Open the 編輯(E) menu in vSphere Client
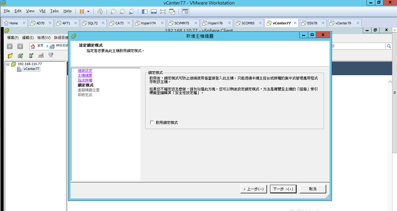This screenshot has height=211, width=397. [x=28, y=38]
